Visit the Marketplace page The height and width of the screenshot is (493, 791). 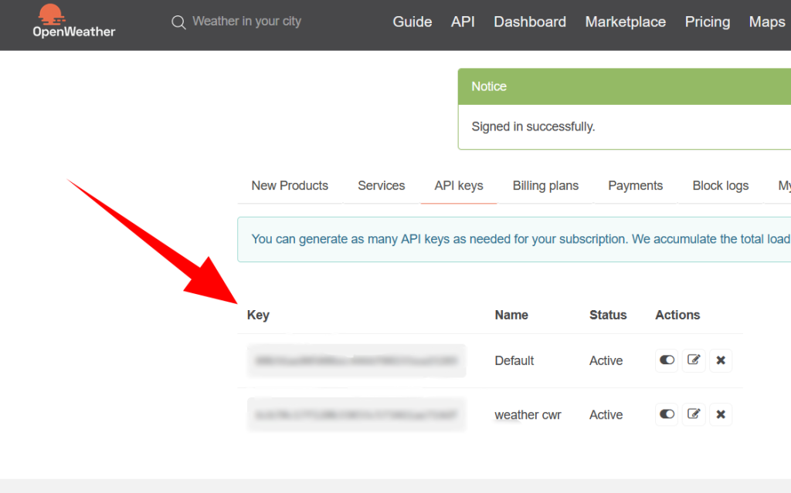coord(625,22)
